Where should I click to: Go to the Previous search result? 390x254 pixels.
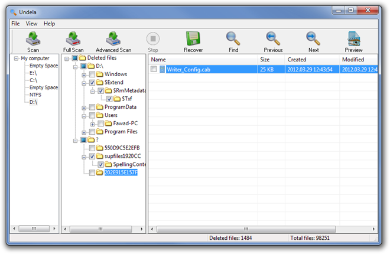point(273,42)
